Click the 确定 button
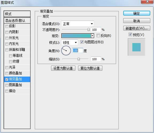The height and width of the screenshot is (133, 154). tap(137, 13)
